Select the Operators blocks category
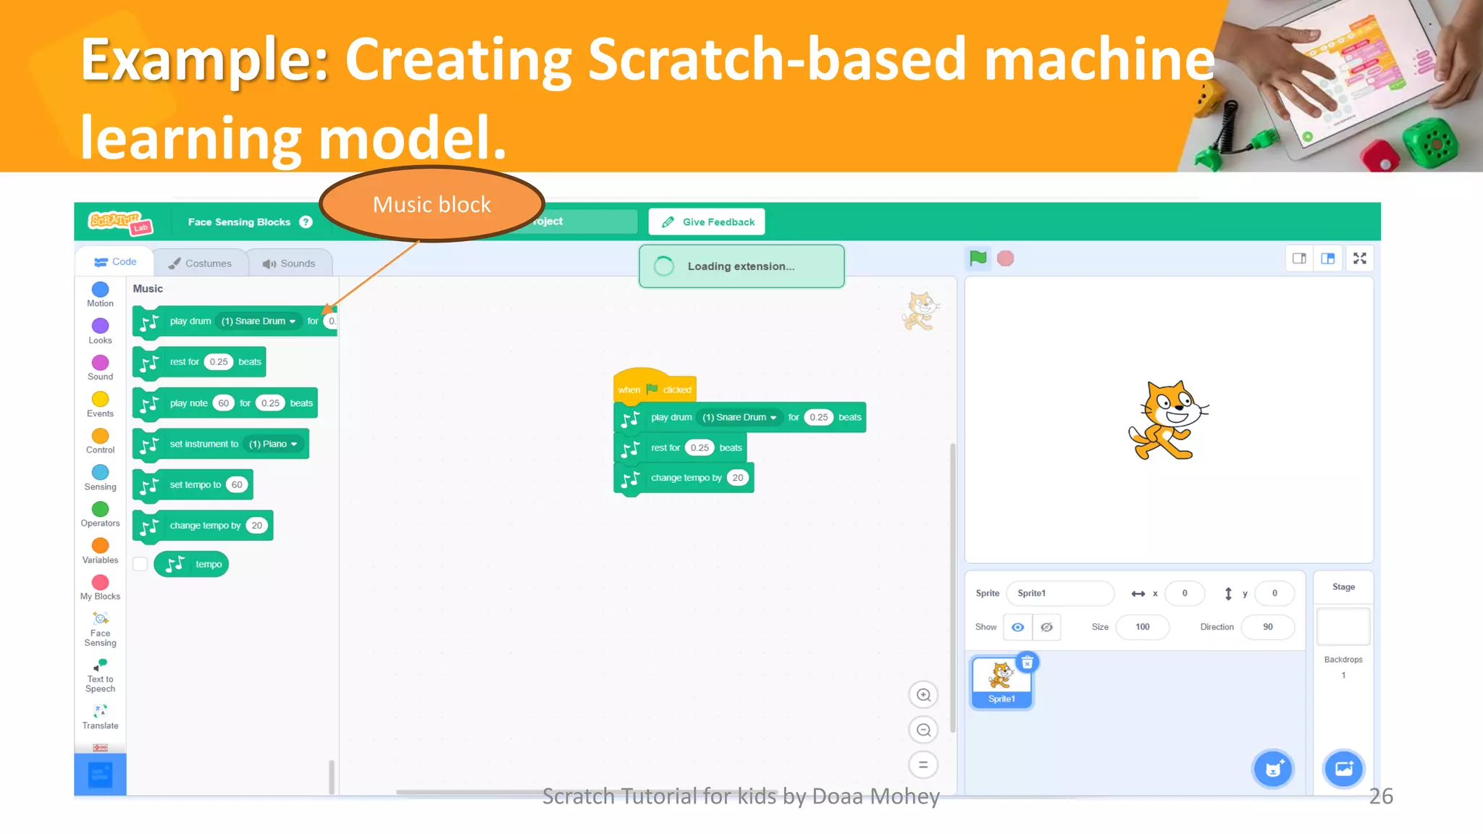Image resolution: width=1483 pixels, height=834 pixels. pyautogui.click(x=100, y=514)
